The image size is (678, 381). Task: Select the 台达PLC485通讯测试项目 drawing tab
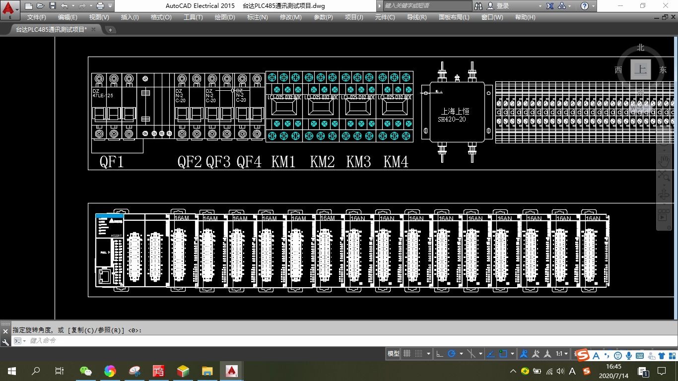(51, 29)
